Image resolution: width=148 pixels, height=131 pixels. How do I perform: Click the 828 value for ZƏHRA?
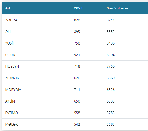pos(77,20)
